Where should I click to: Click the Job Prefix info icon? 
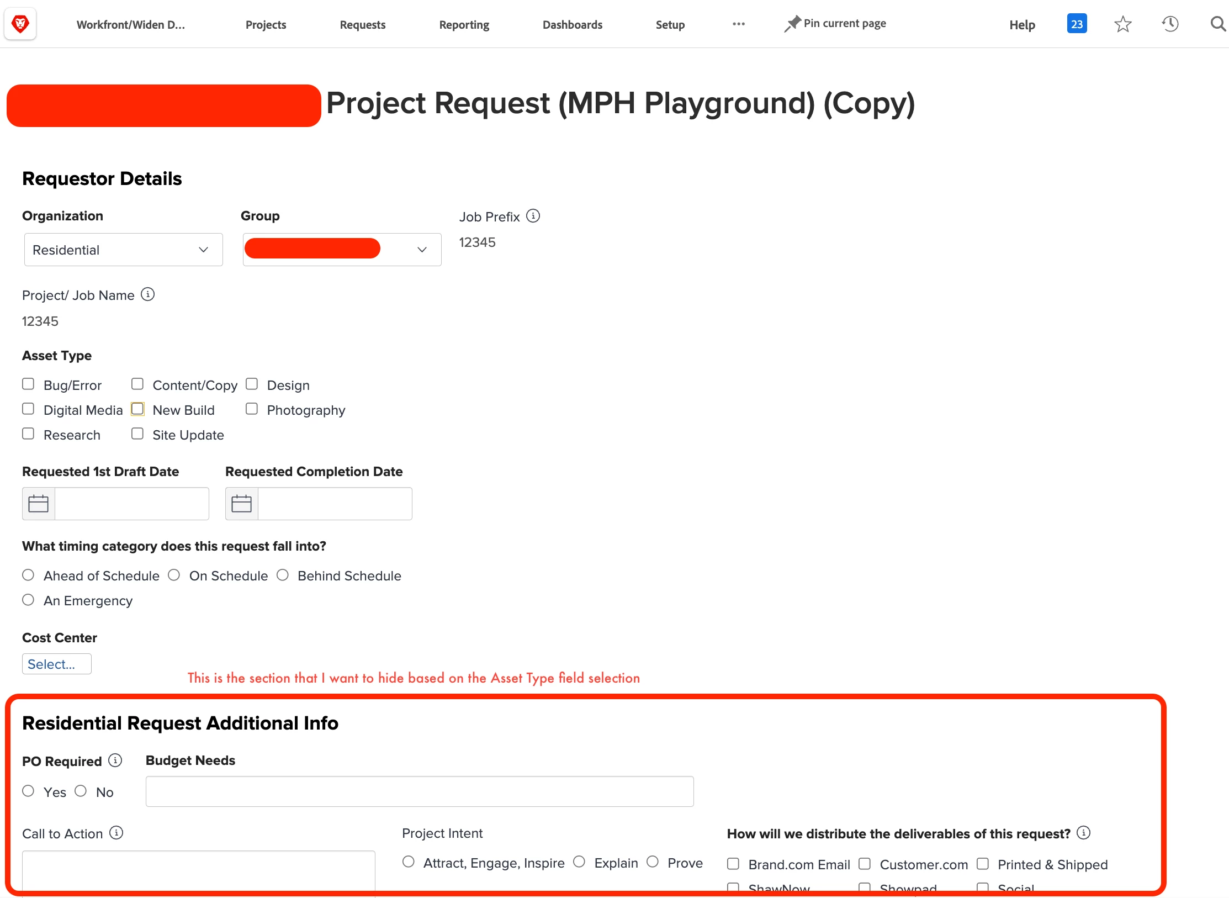click(x=533, y=216)
